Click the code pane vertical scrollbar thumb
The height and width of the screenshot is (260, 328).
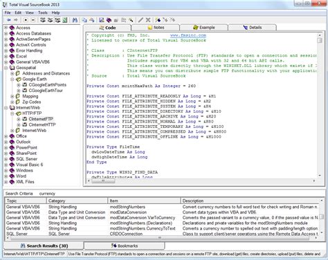pyautogui.click(x=320, y=40)
